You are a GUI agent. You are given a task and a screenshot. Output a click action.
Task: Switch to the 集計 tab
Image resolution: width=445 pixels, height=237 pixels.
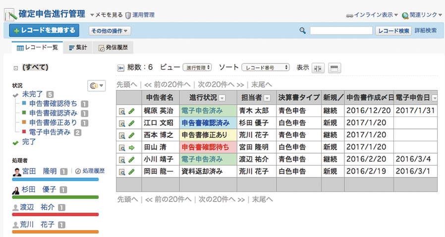tap(78, 48)
